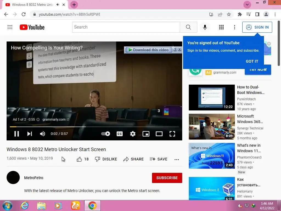Viewport: 281px width, 211px height.
Task: Open What's new in Windows 11 thumbnail
Action: click(x=212, y=156)
